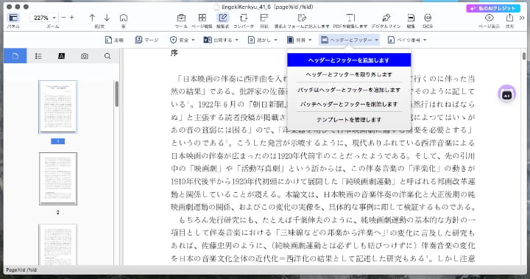Click the マージ merge tool
Viewport: 530px width, 279px height.
pos(146,40)
